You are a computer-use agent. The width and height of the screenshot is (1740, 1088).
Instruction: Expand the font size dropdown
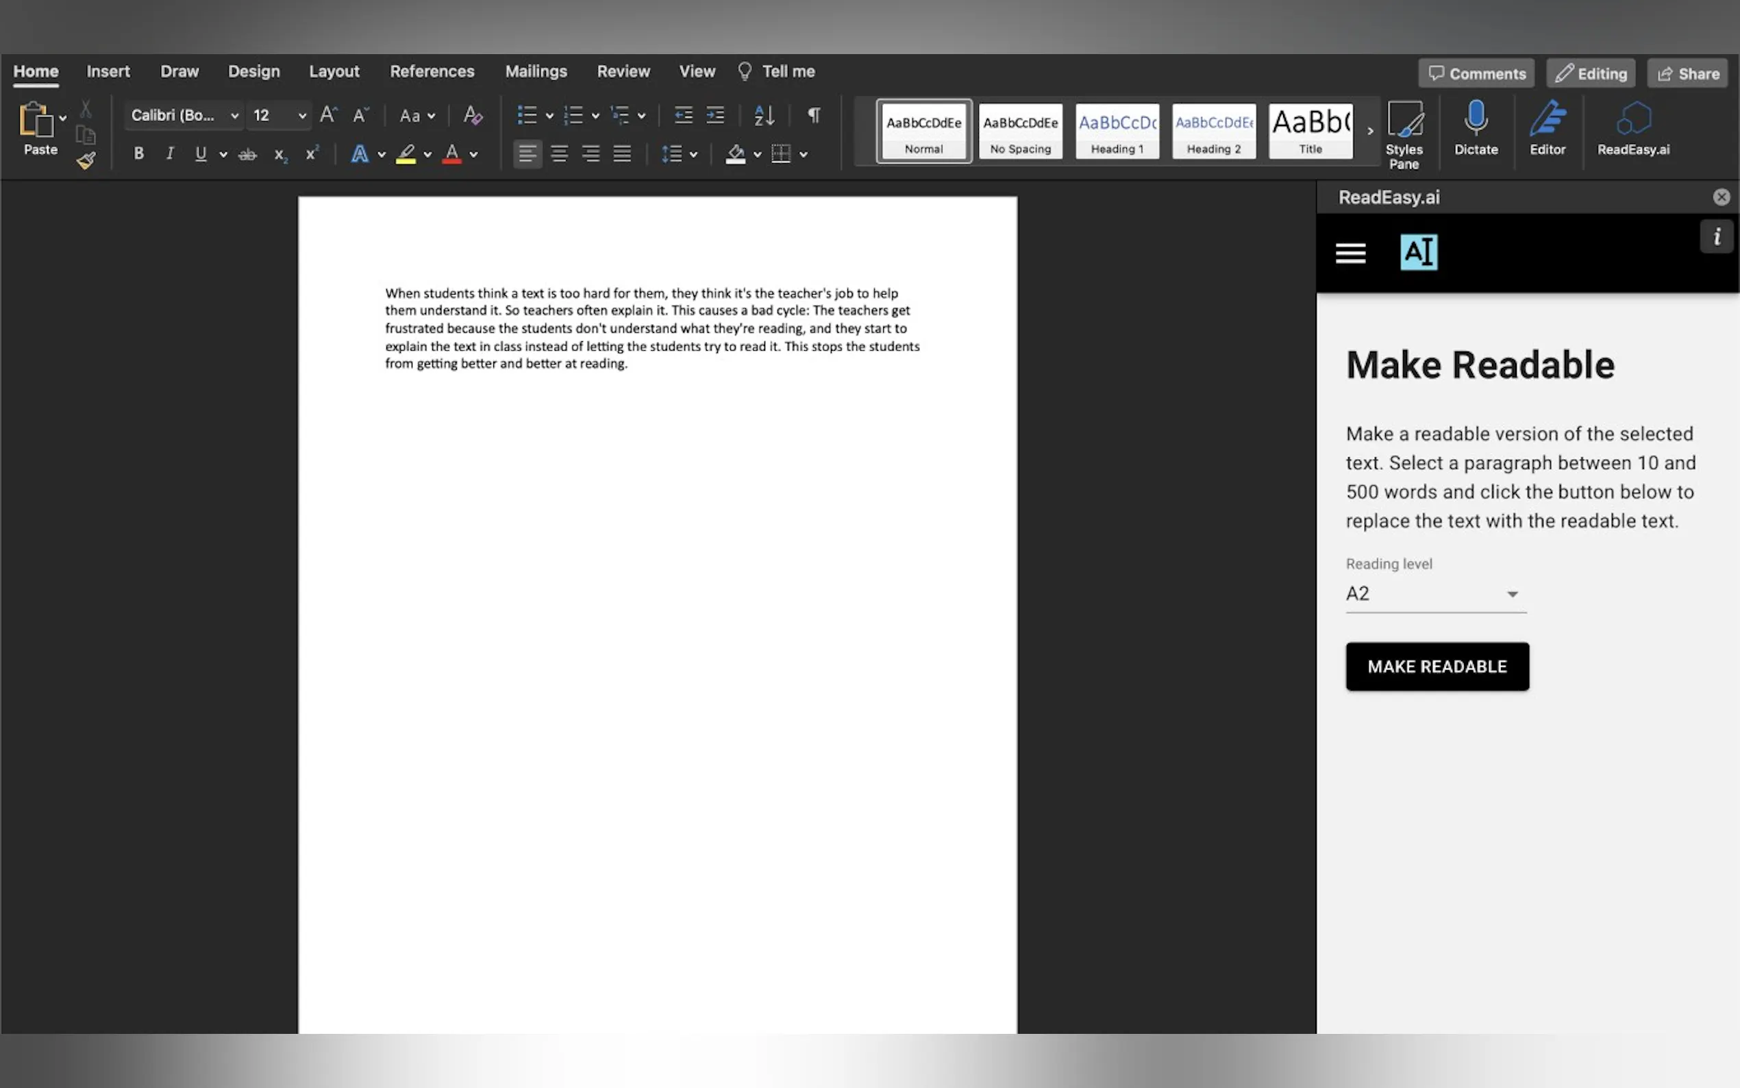[x=302, y=116]
